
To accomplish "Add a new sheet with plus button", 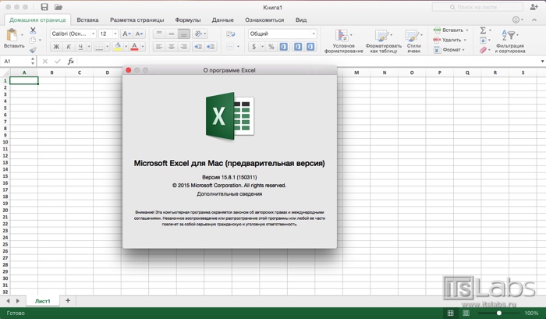I will pyautogui.click(x=68, y=300).
